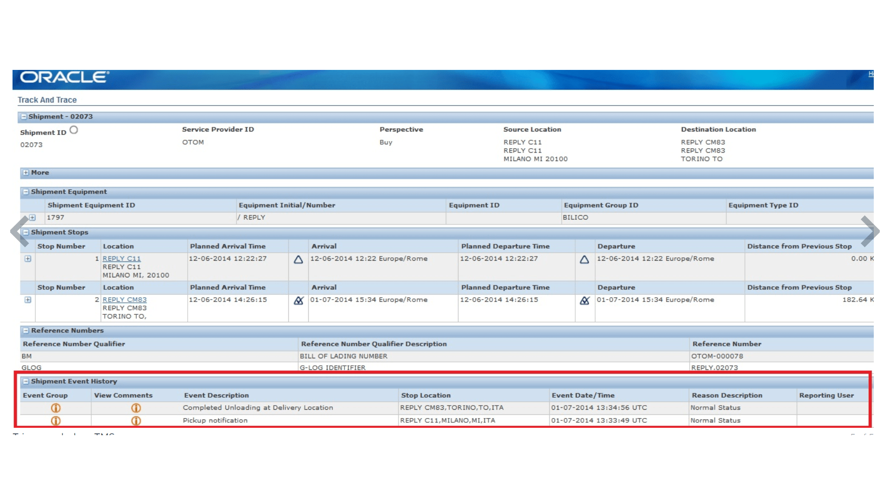Click Event Group icon for Pickup notification row

point(56,421)
